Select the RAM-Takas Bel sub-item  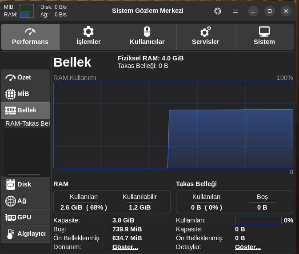click(27, 123)
